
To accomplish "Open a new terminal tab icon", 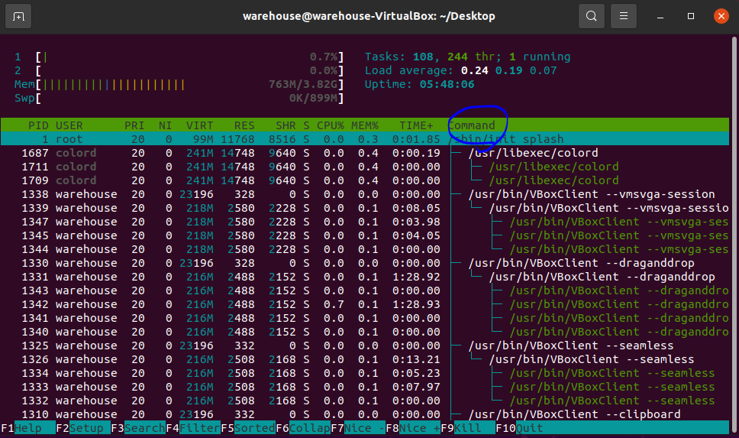I will 18,17.
